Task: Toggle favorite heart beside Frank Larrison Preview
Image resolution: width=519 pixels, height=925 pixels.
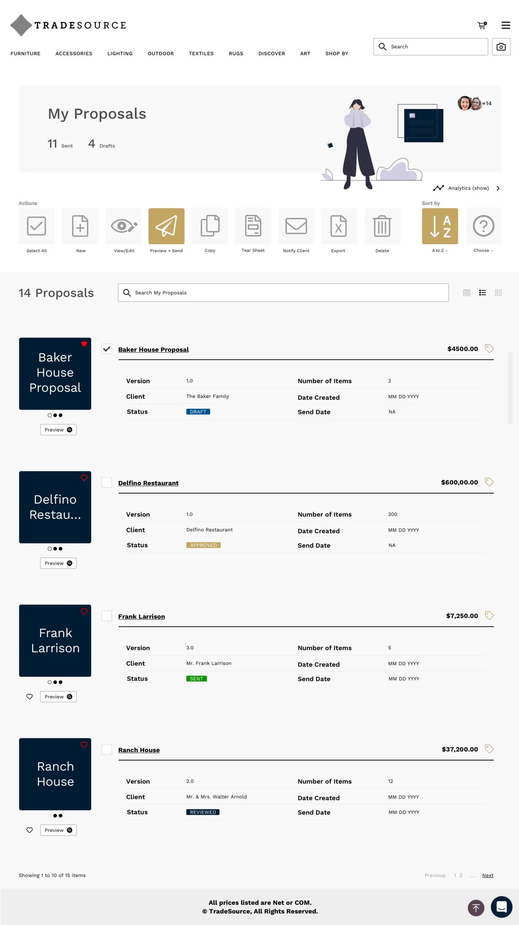Action: tap(30, 697)
